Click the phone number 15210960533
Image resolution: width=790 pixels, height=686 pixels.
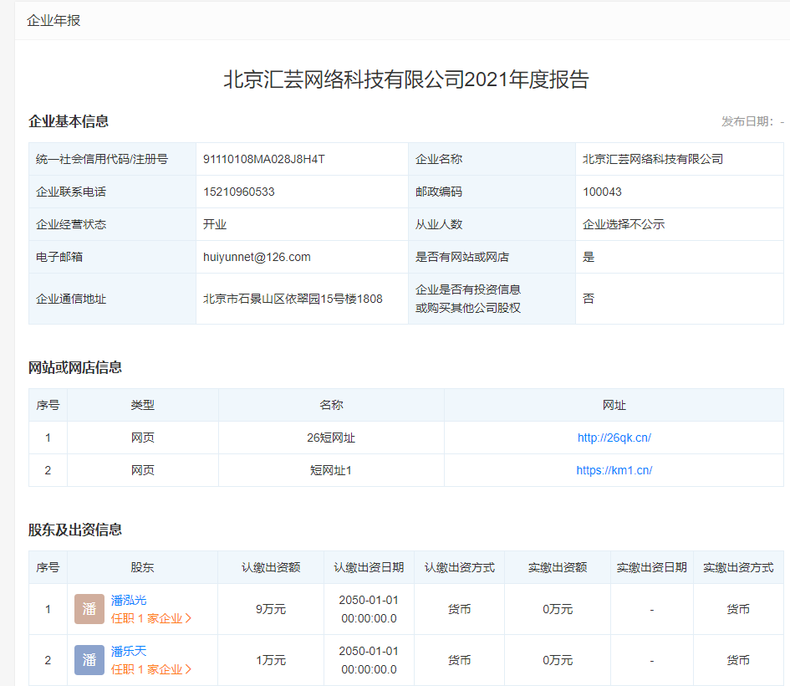click(x=239, y=192)
